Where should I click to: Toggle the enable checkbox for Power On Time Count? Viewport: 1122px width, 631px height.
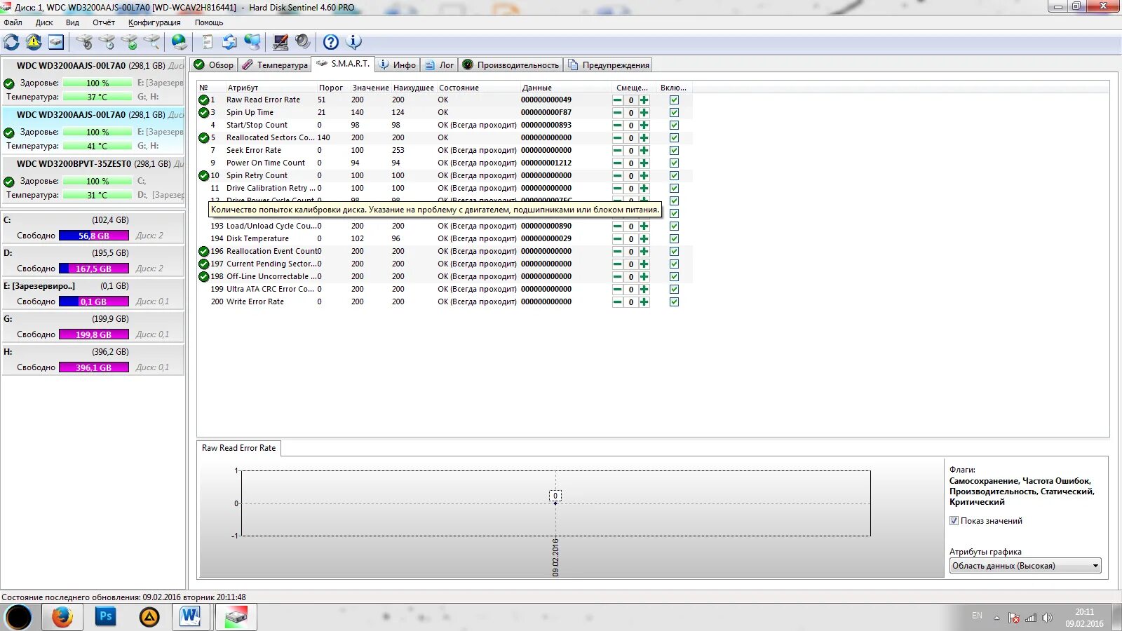(x=674, y=163)
